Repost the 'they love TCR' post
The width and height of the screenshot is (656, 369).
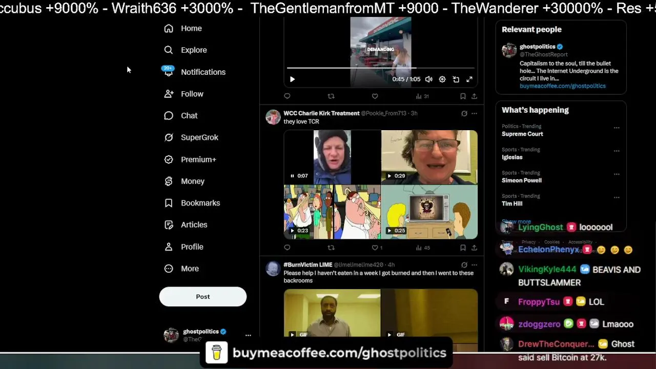click(x=331, y=248)
